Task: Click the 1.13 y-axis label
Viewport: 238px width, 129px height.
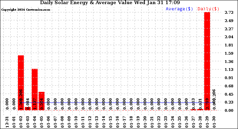Action: (229, 69)
